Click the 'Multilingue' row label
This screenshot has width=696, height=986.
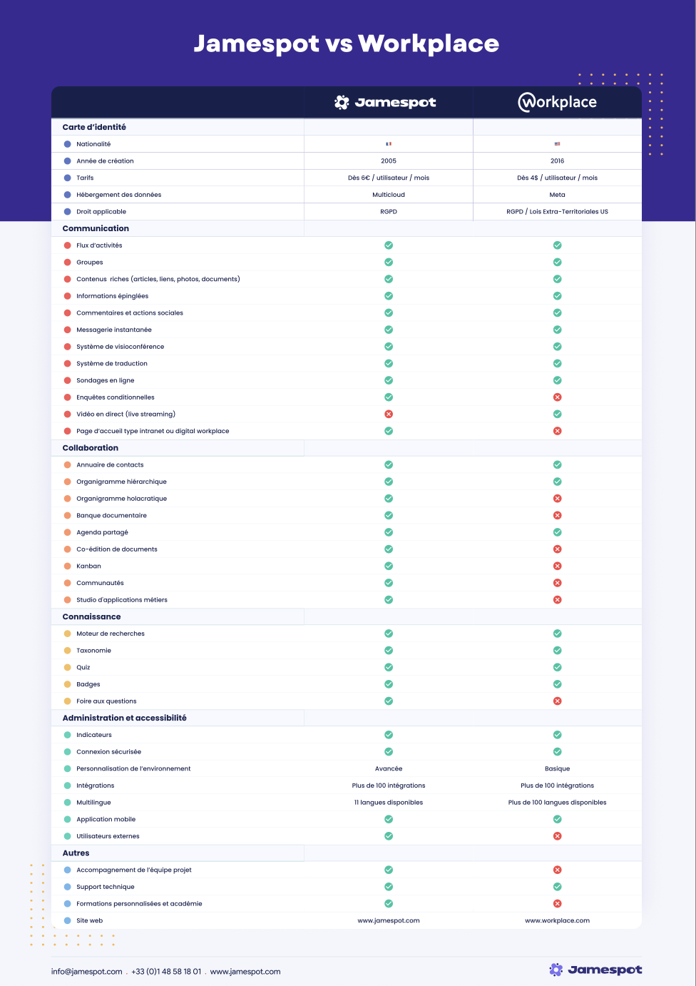[x=93, y=803]
